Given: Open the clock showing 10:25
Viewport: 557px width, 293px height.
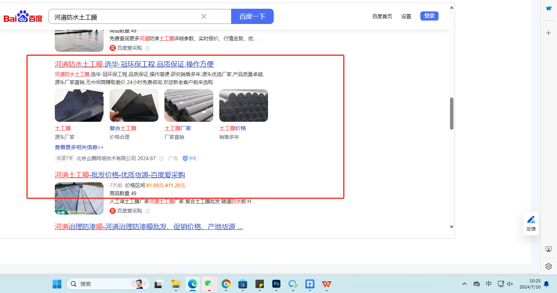Looking at the screenshot, I should 530,284.
